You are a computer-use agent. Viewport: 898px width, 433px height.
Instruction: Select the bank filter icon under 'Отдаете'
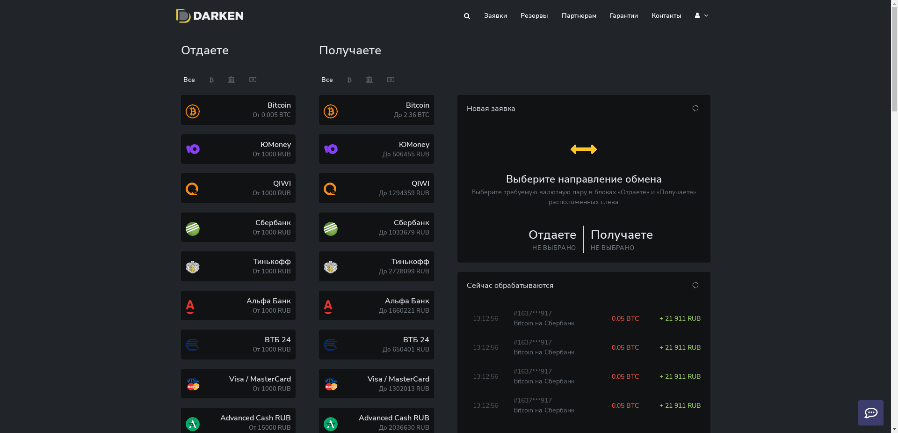(x=231, y=80)
